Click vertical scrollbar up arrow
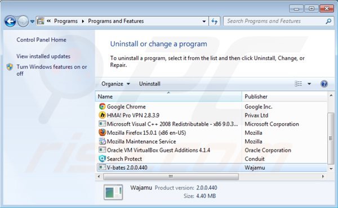The width and height of the screenshot is (338, 208). click(x=331, y=95)
